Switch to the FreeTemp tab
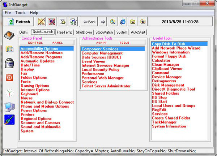This screenshot has width=217, height=156. click(x=64, y=32)
